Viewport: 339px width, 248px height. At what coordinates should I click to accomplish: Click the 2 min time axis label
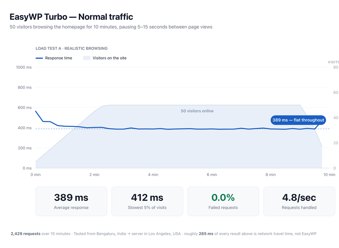pyautogui.click(x=94, y=175)
